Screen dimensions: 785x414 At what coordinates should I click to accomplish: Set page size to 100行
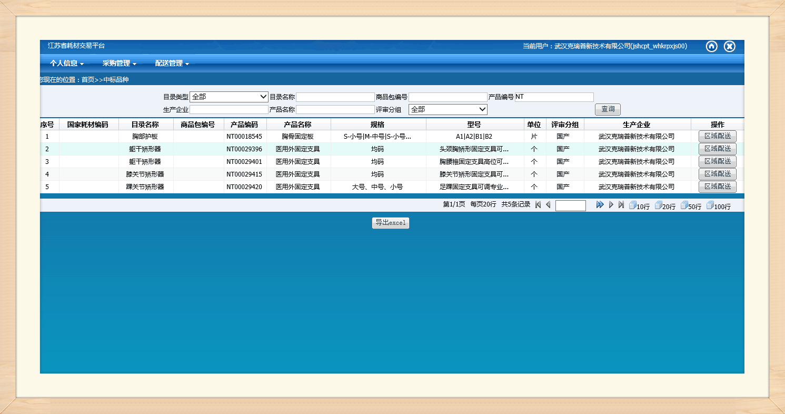click(x=718, y=206)
